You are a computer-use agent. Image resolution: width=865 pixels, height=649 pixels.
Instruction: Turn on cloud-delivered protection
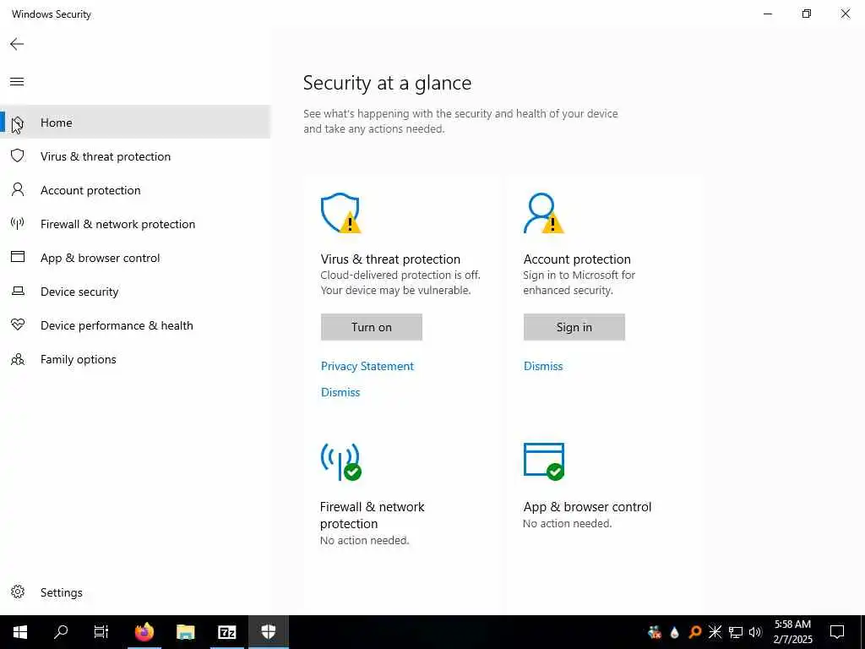372,327
